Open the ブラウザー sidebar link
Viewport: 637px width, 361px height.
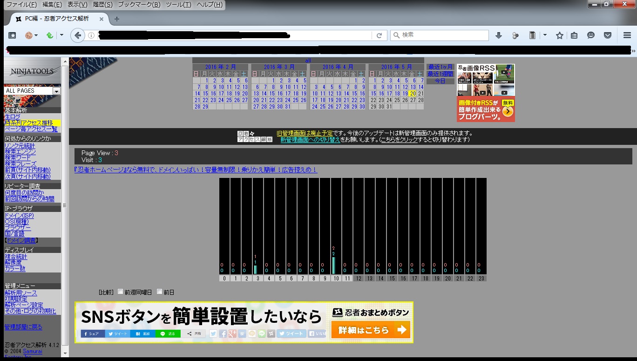tap(18, 228)
